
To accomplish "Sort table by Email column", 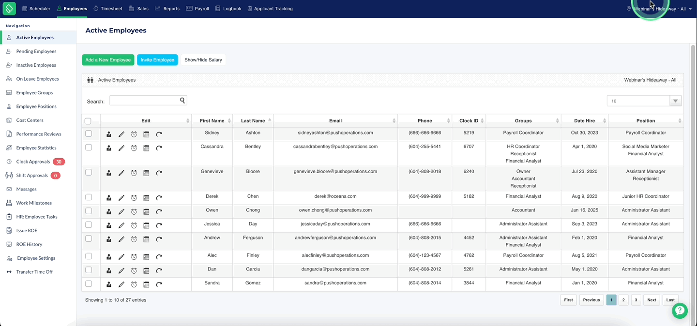I will 335,121.
